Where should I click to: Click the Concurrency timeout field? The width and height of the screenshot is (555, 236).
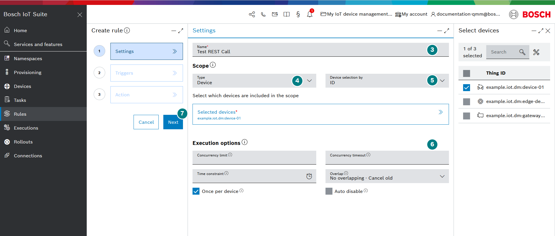tap(387, 158)
